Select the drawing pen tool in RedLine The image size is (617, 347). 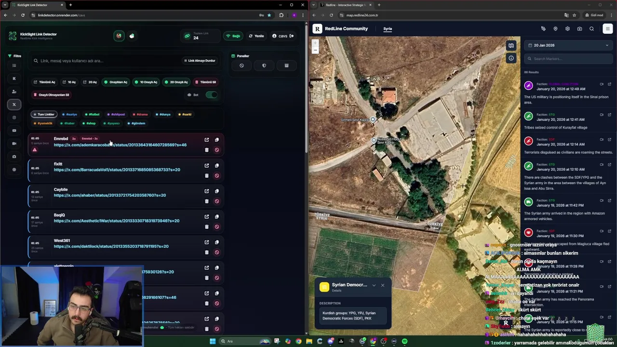click(x=543, y=29)
